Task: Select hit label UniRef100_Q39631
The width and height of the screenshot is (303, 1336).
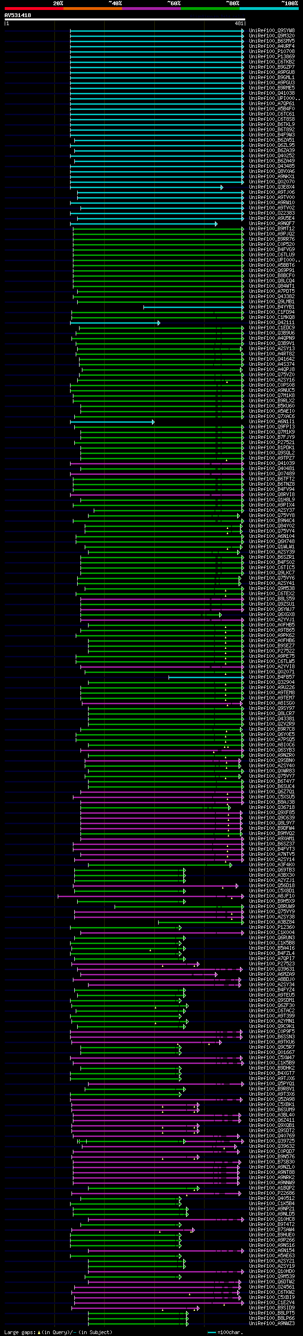Action: pos(272,969)
